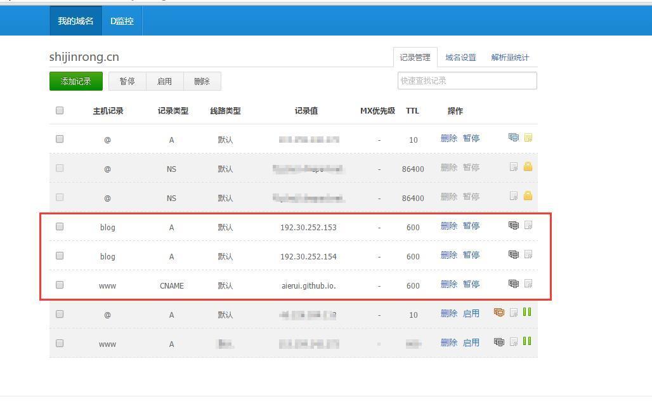This screenshot has width=652, height=411.
Task: Click the 操作 column header
Action: (455, 111)
